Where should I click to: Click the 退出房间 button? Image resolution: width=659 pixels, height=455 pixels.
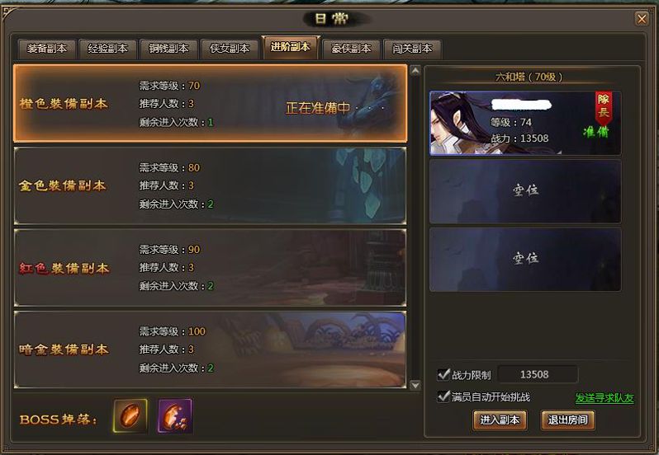567,420
